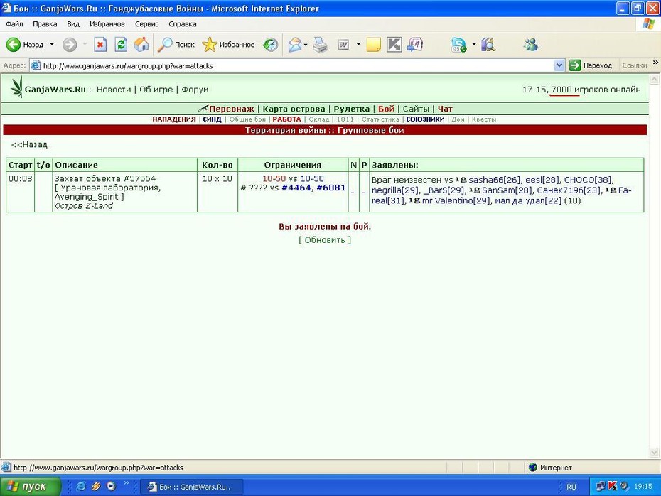Click Internet Explorer quick launch icon

81,486
